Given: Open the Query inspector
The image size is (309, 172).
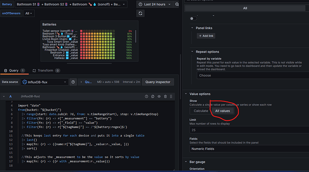Looking at the screenshot, I should point(158,82).
